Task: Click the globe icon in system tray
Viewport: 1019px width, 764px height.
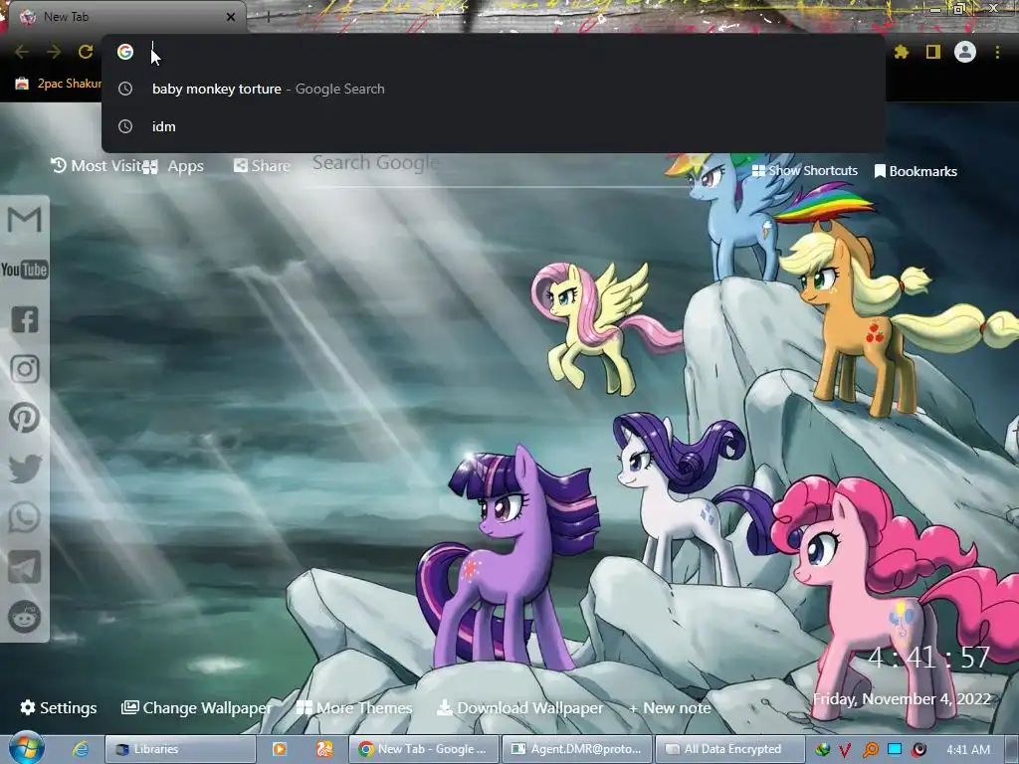Action: pos(822,750)
